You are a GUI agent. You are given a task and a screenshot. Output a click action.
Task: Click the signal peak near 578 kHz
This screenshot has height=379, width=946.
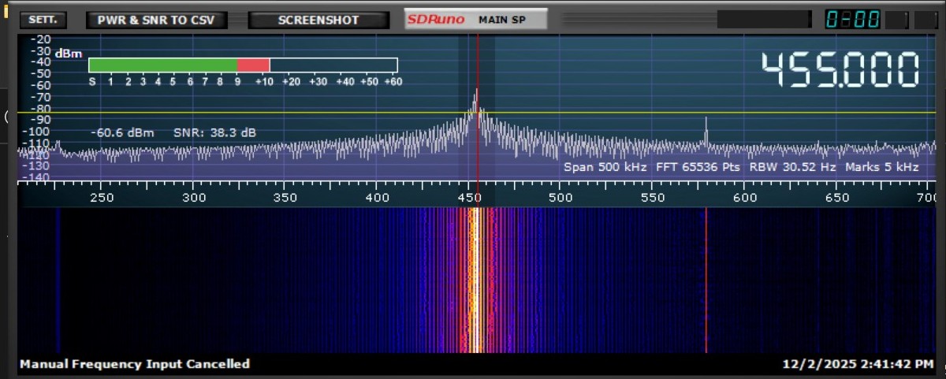click(706, 130)
